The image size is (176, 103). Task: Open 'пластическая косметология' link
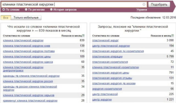coord(110,62)
